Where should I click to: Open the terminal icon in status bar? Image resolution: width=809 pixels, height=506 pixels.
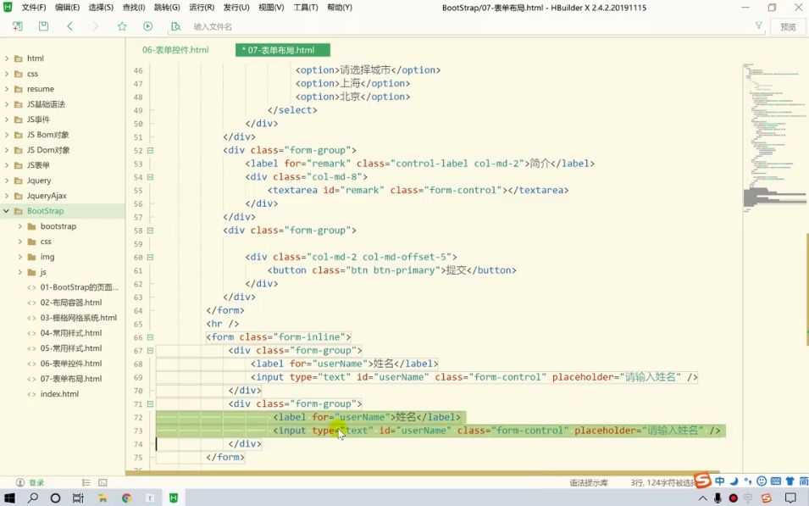click(x=103, y=483)
